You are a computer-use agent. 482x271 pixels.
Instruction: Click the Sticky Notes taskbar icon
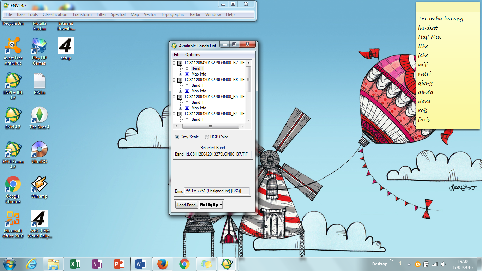(x=206, y=264)
